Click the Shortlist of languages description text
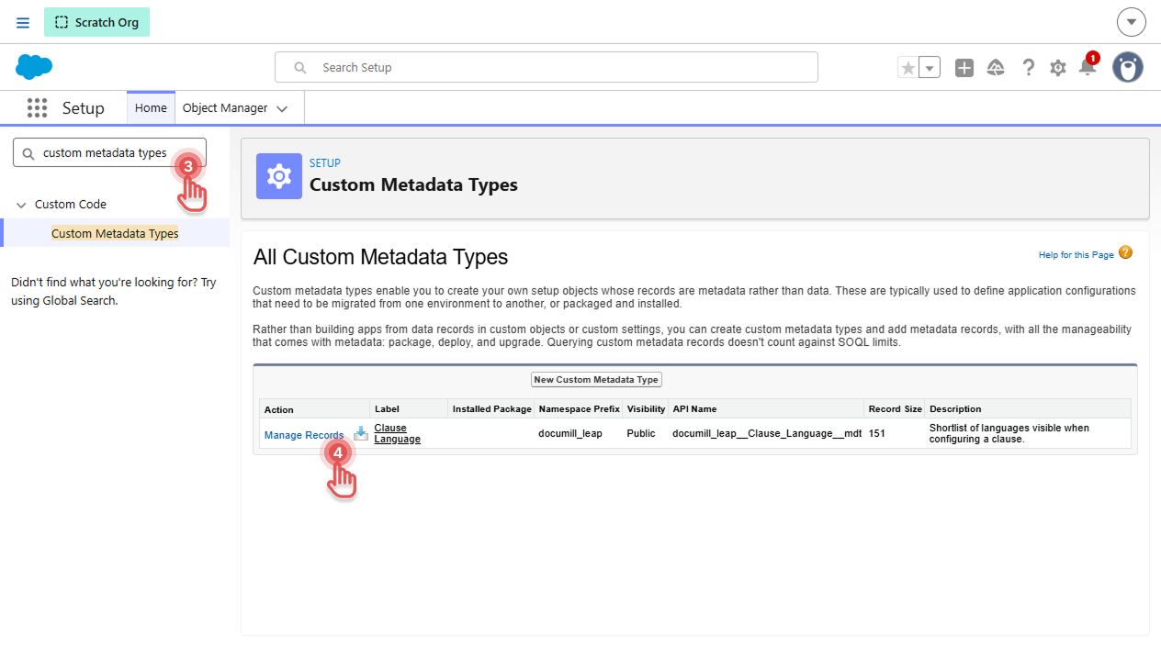 (1009, 433)
